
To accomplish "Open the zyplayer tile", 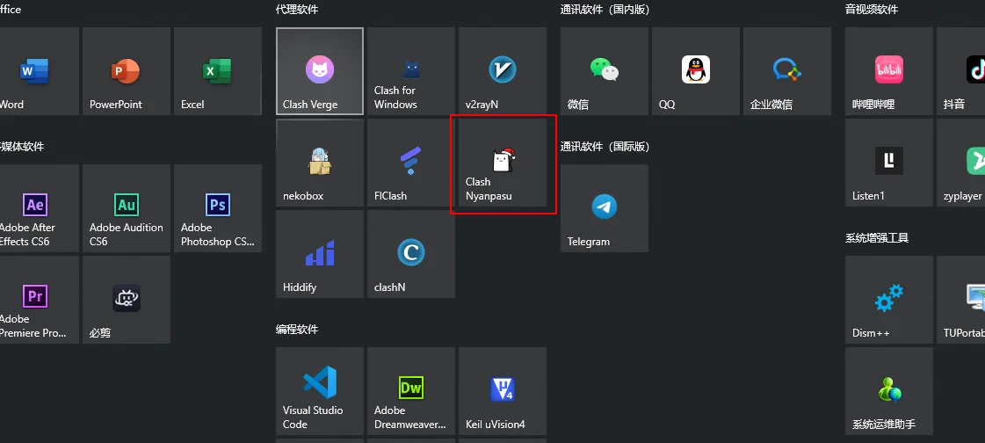I will (x=960, y=163).
